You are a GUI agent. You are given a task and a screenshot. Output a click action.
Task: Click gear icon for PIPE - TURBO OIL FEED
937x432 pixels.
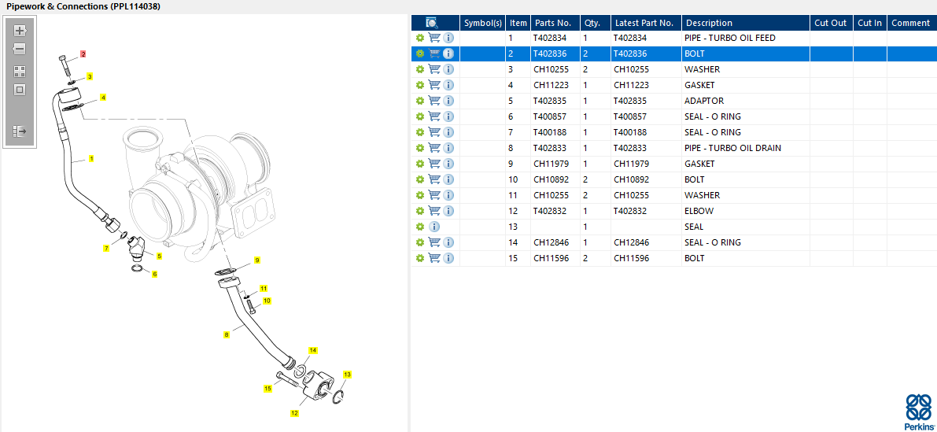coord(419,38)
